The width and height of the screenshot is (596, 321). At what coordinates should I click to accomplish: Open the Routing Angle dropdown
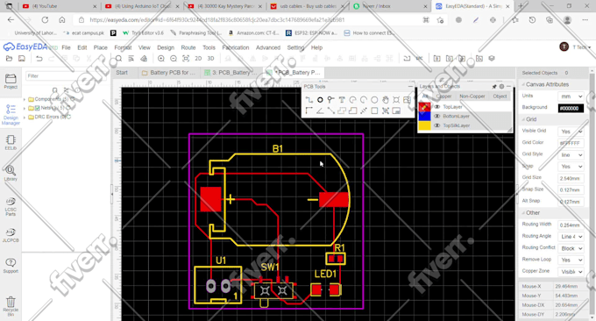(571, 237)
